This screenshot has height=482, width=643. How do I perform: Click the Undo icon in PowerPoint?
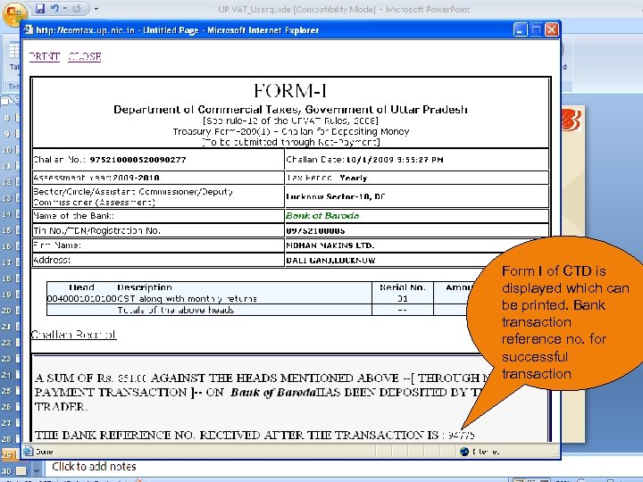54,8
